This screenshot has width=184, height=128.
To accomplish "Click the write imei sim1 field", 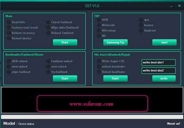I will click(x=158, y=63).
